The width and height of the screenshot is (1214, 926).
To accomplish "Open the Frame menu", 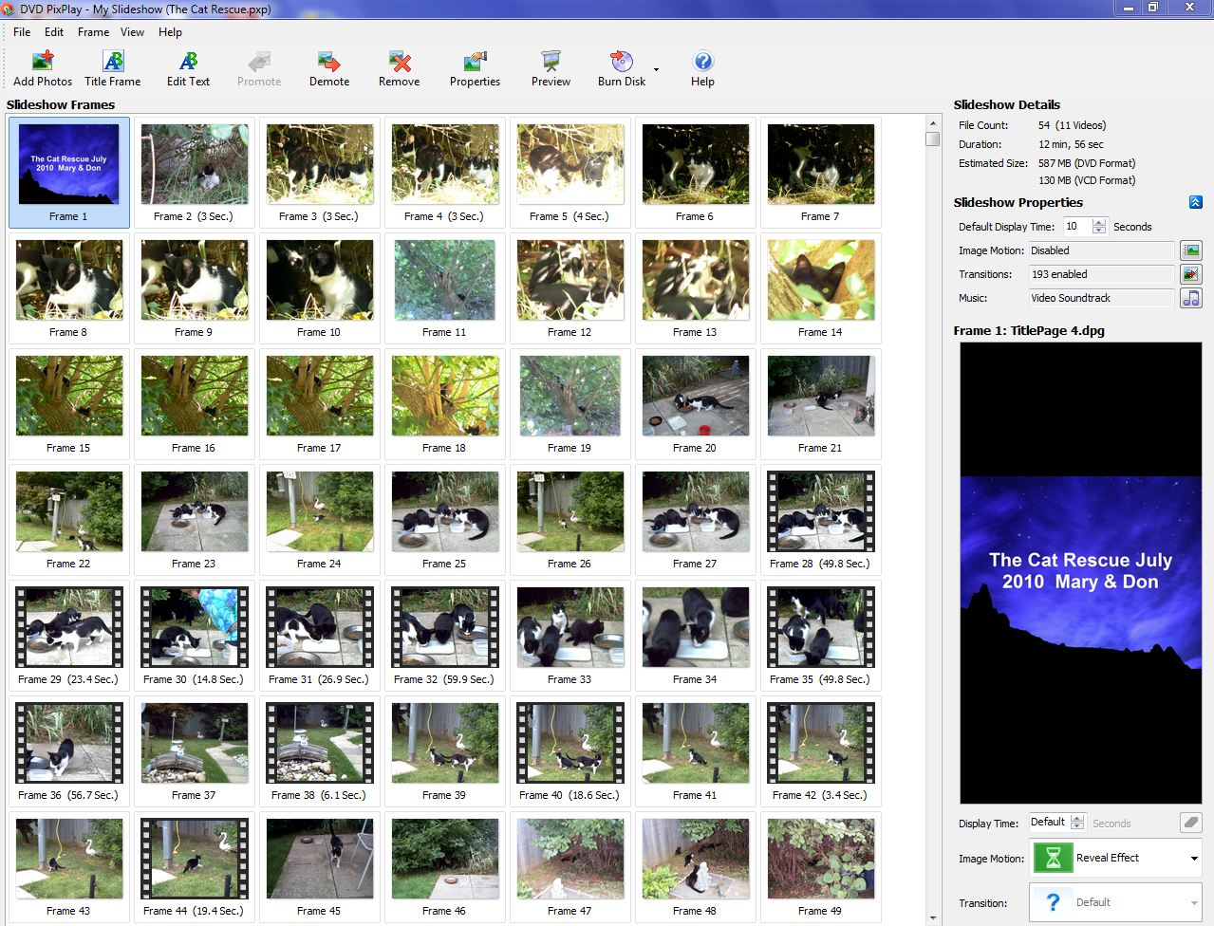I will tap(93, 32).
